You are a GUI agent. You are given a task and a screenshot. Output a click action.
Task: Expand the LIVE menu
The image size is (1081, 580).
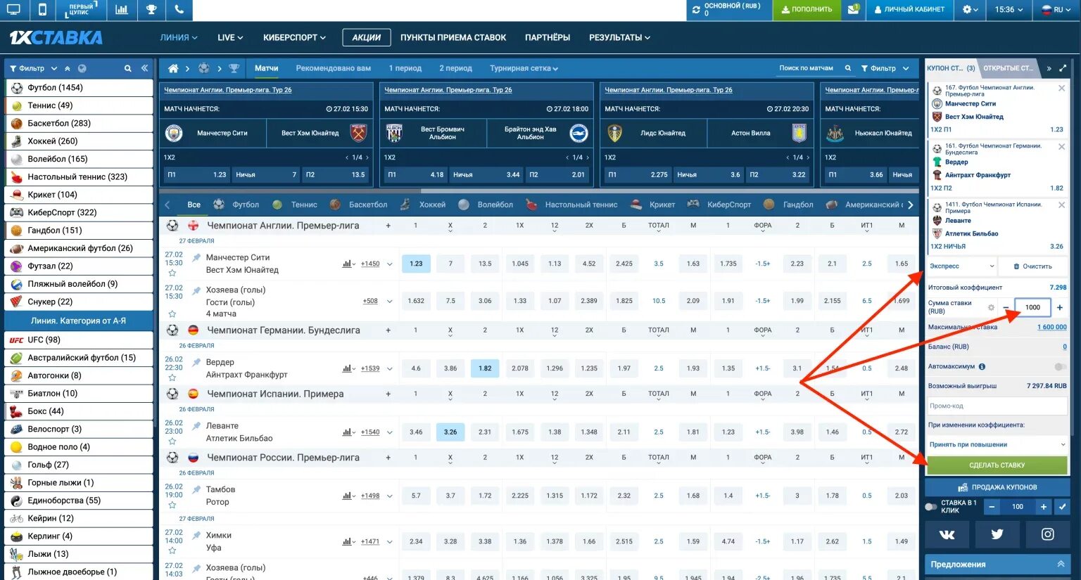tap(230, 37)
